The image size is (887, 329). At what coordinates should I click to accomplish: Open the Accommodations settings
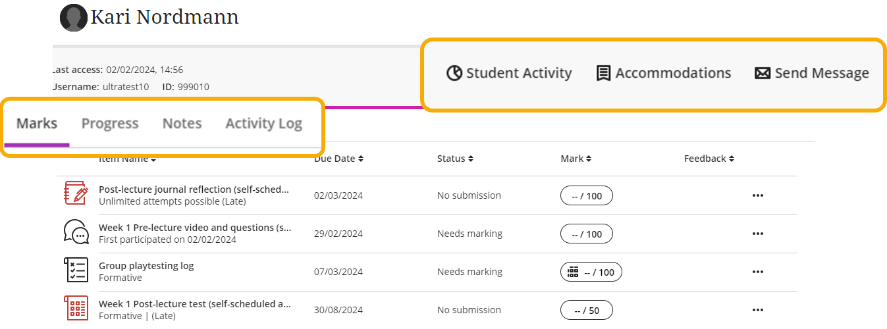click(x=664, y=73)
